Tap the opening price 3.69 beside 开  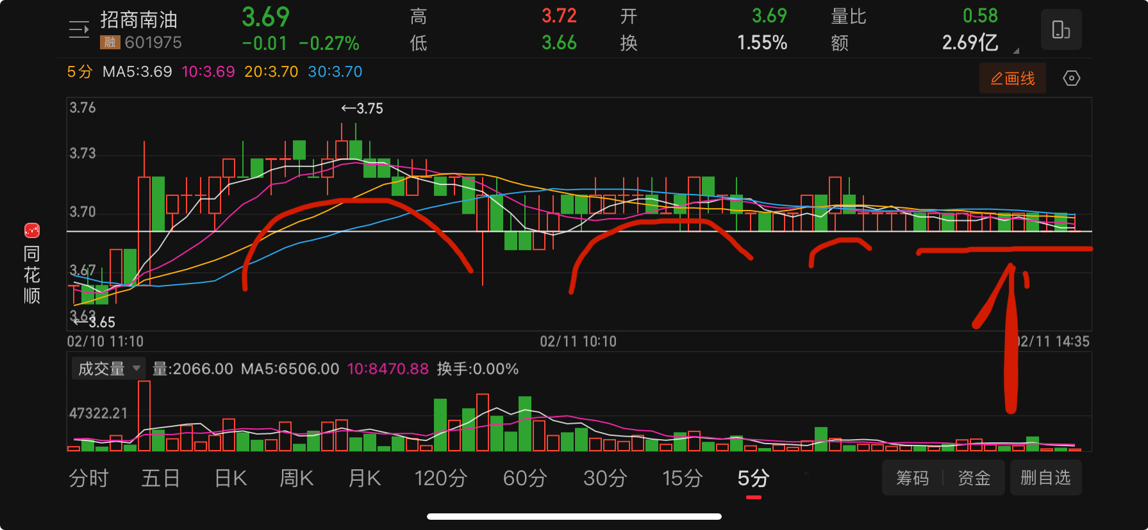coord(769,16)
